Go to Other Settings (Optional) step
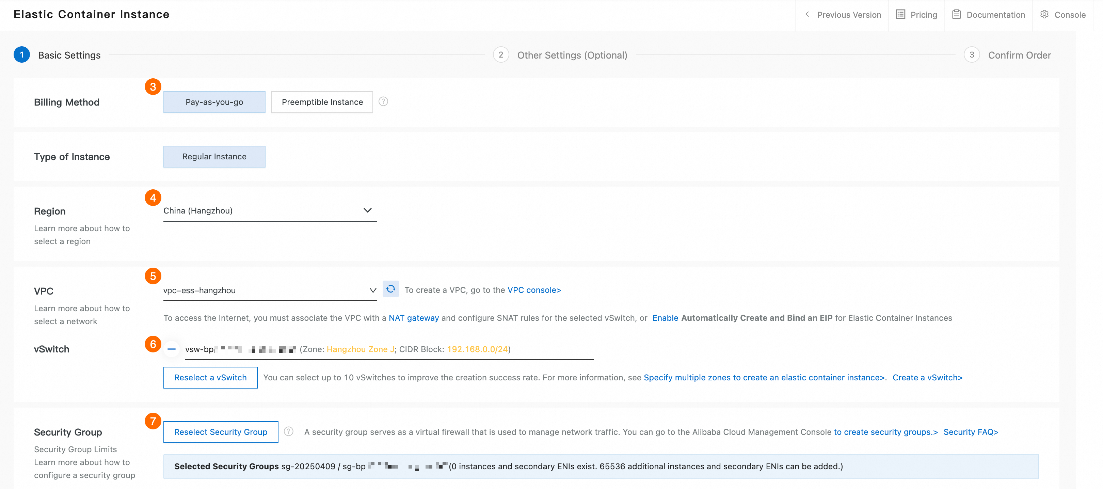The width and height of the screenshot is (1103, 489). (x=572, y=55)
